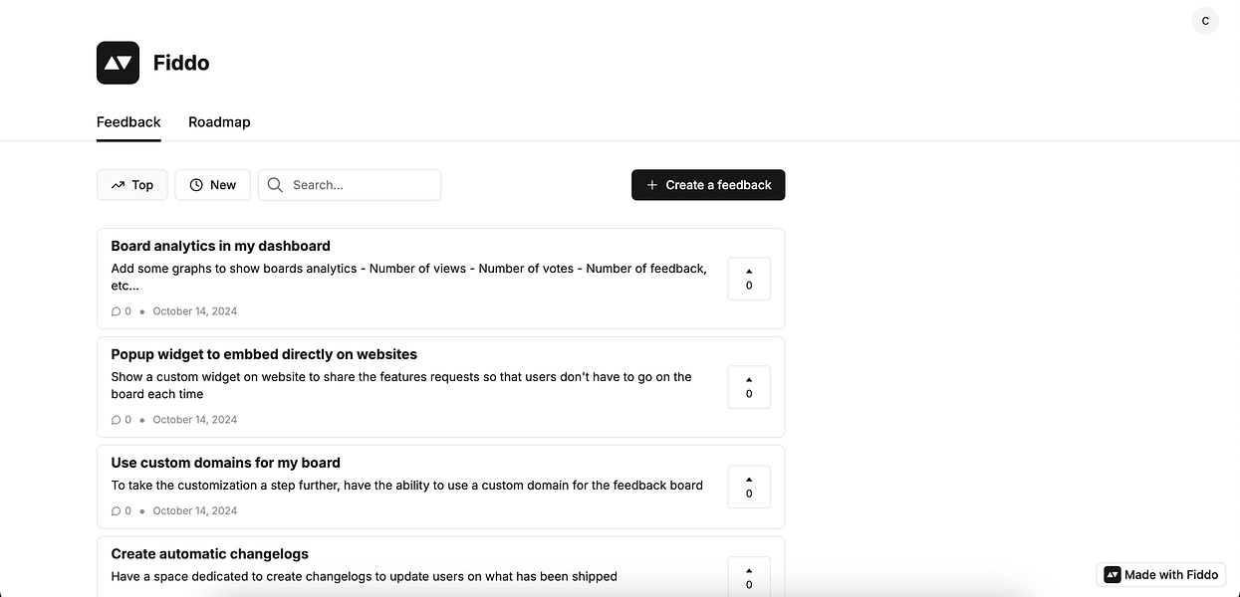Click the comment icon under Popup widget
Image resolution: width=1240 pixels, height=597 pixels.
116,420
